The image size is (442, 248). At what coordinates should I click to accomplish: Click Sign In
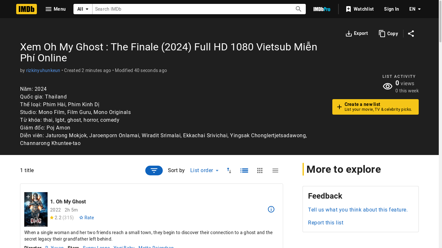coord(392,9)
